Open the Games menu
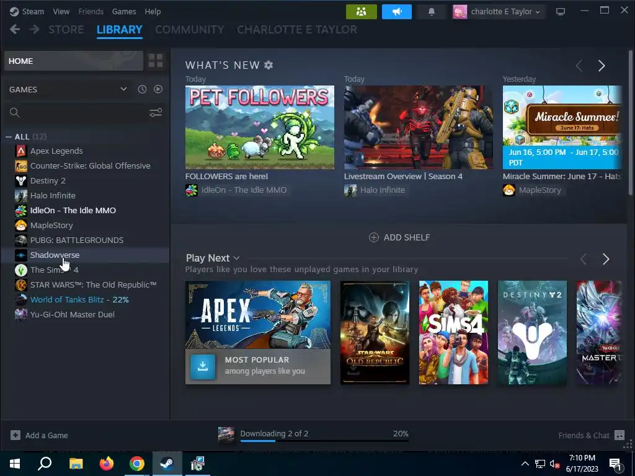 click(124, 11)
